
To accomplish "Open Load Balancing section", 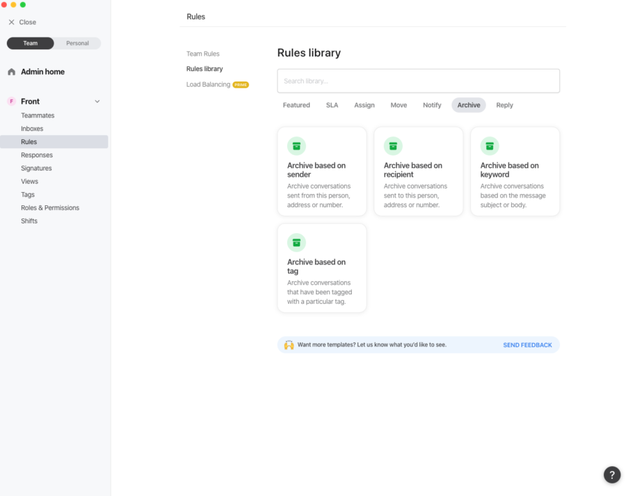I will pyautogui.click(x=208, y=84).
